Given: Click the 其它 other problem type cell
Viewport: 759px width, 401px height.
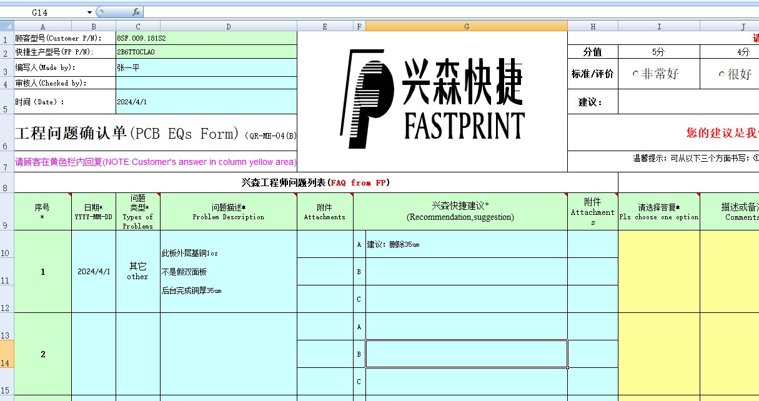Looking at the screenshot, I should [x=138, y=272].
